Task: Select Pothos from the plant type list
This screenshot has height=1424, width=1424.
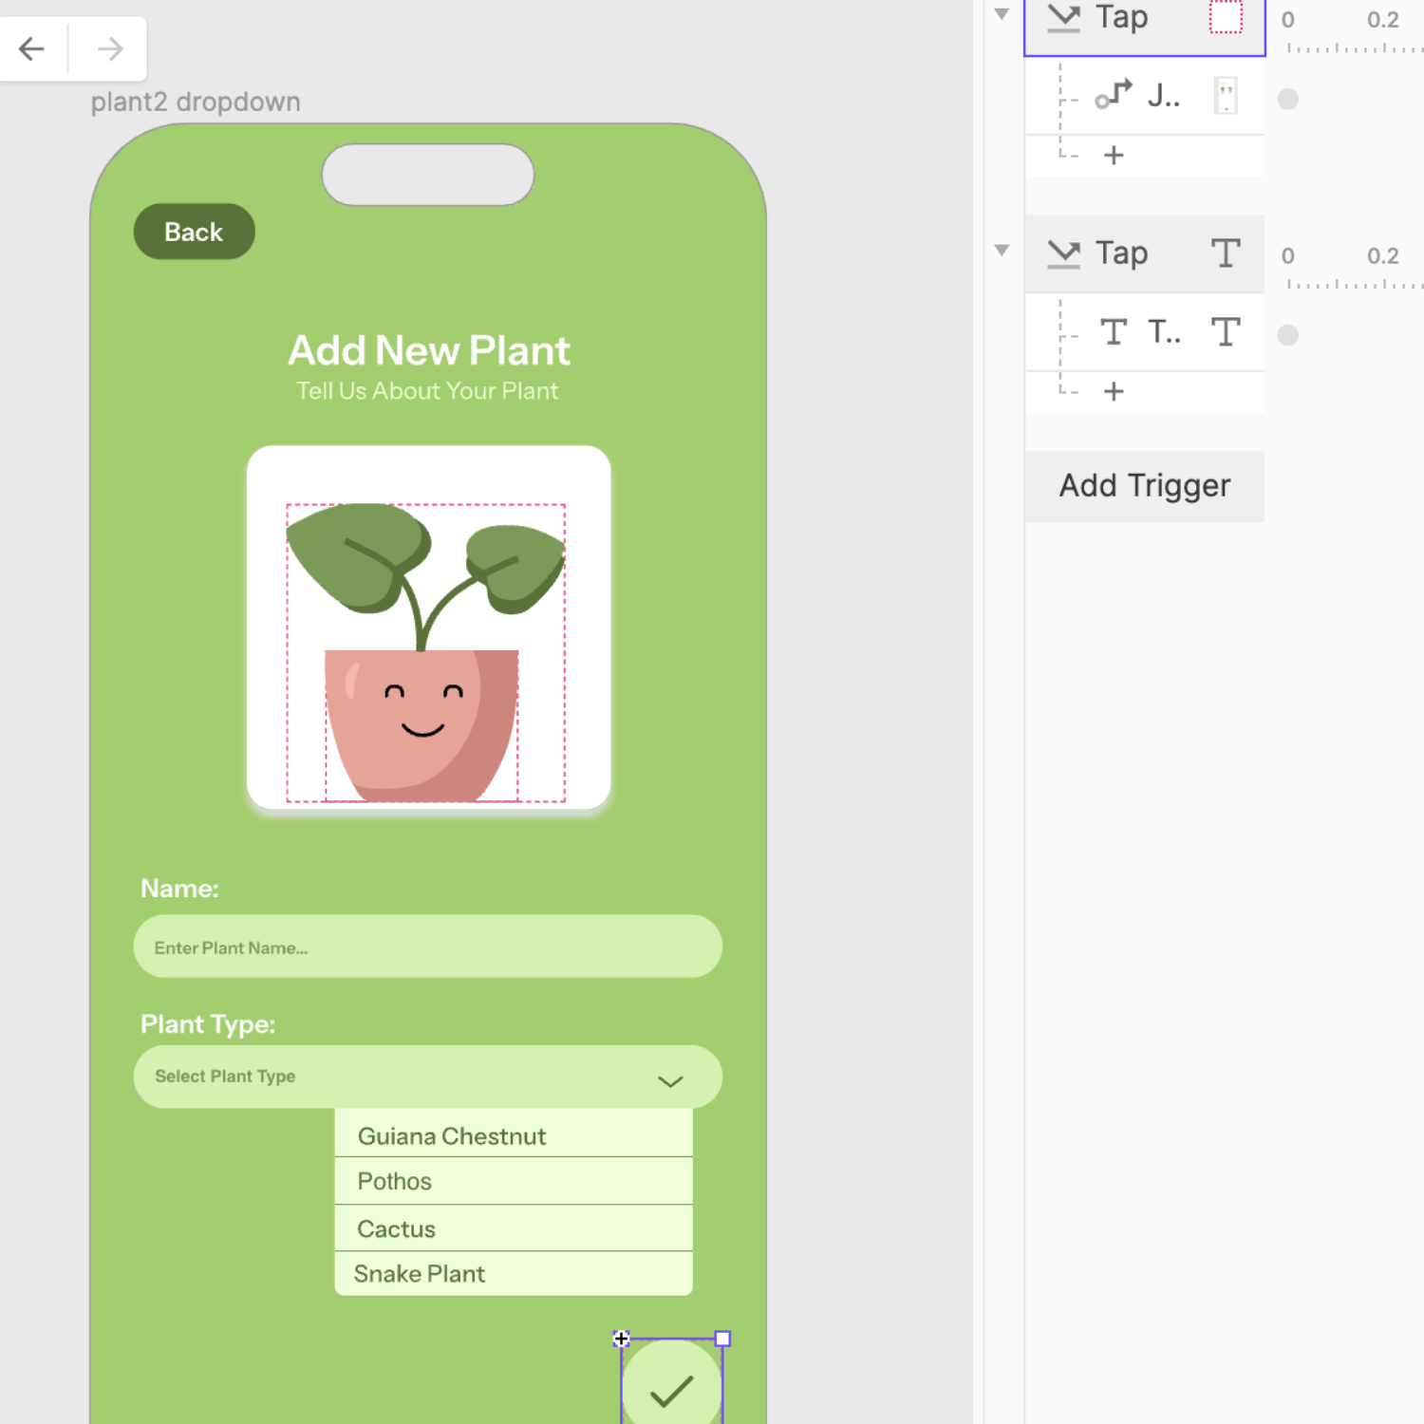Action: coord(513,1181)
